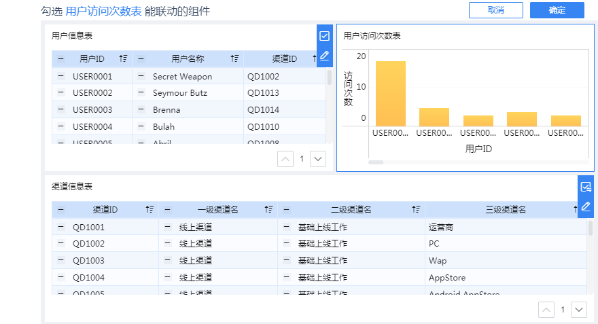Click the chart's horizontal scroll slider
This screenshot has height=324, width=598.
[x=376, y=162]
